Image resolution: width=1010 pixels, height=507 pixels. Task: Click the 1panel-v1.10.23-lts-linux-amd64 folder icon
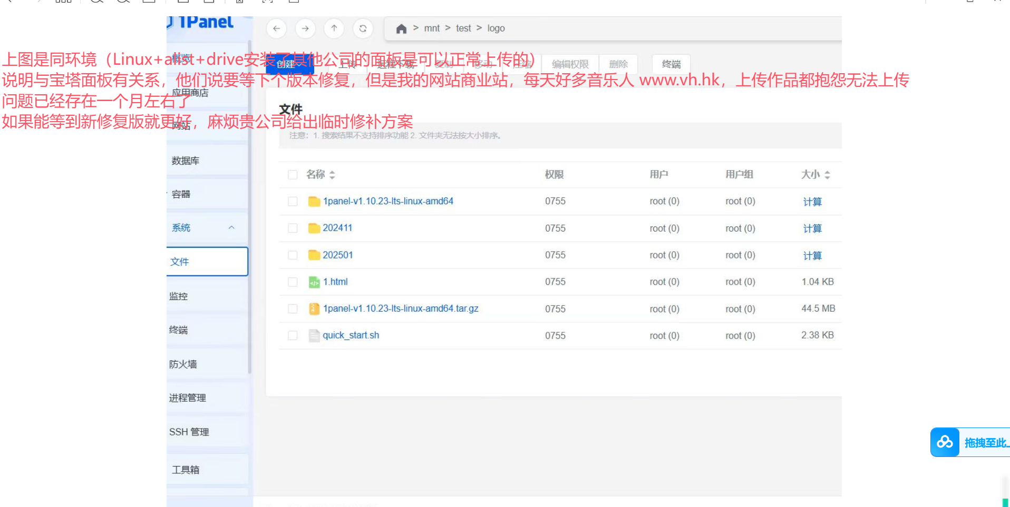pyautogui.click(x=314, y=201)
